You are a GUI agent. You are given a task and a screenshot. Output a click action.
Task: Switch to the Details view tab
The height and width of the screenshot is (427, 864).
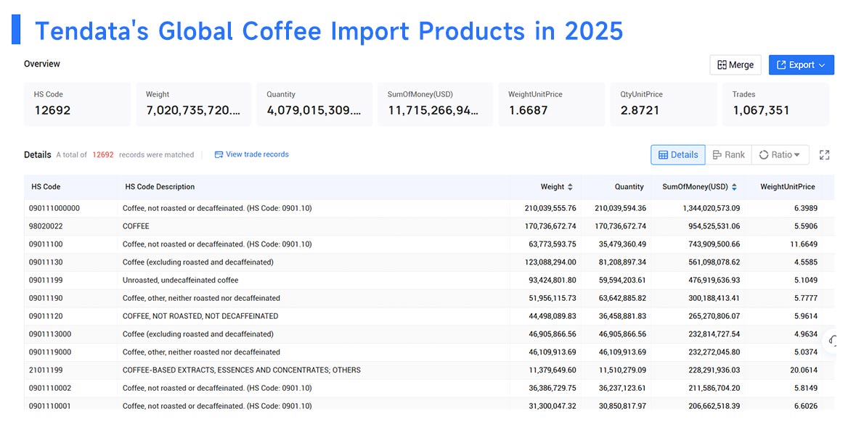[677, 154]
